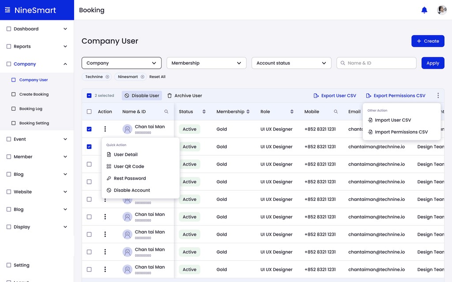
Task: Open the Membership filter dropdown
Action: click(x=206, y=63)
